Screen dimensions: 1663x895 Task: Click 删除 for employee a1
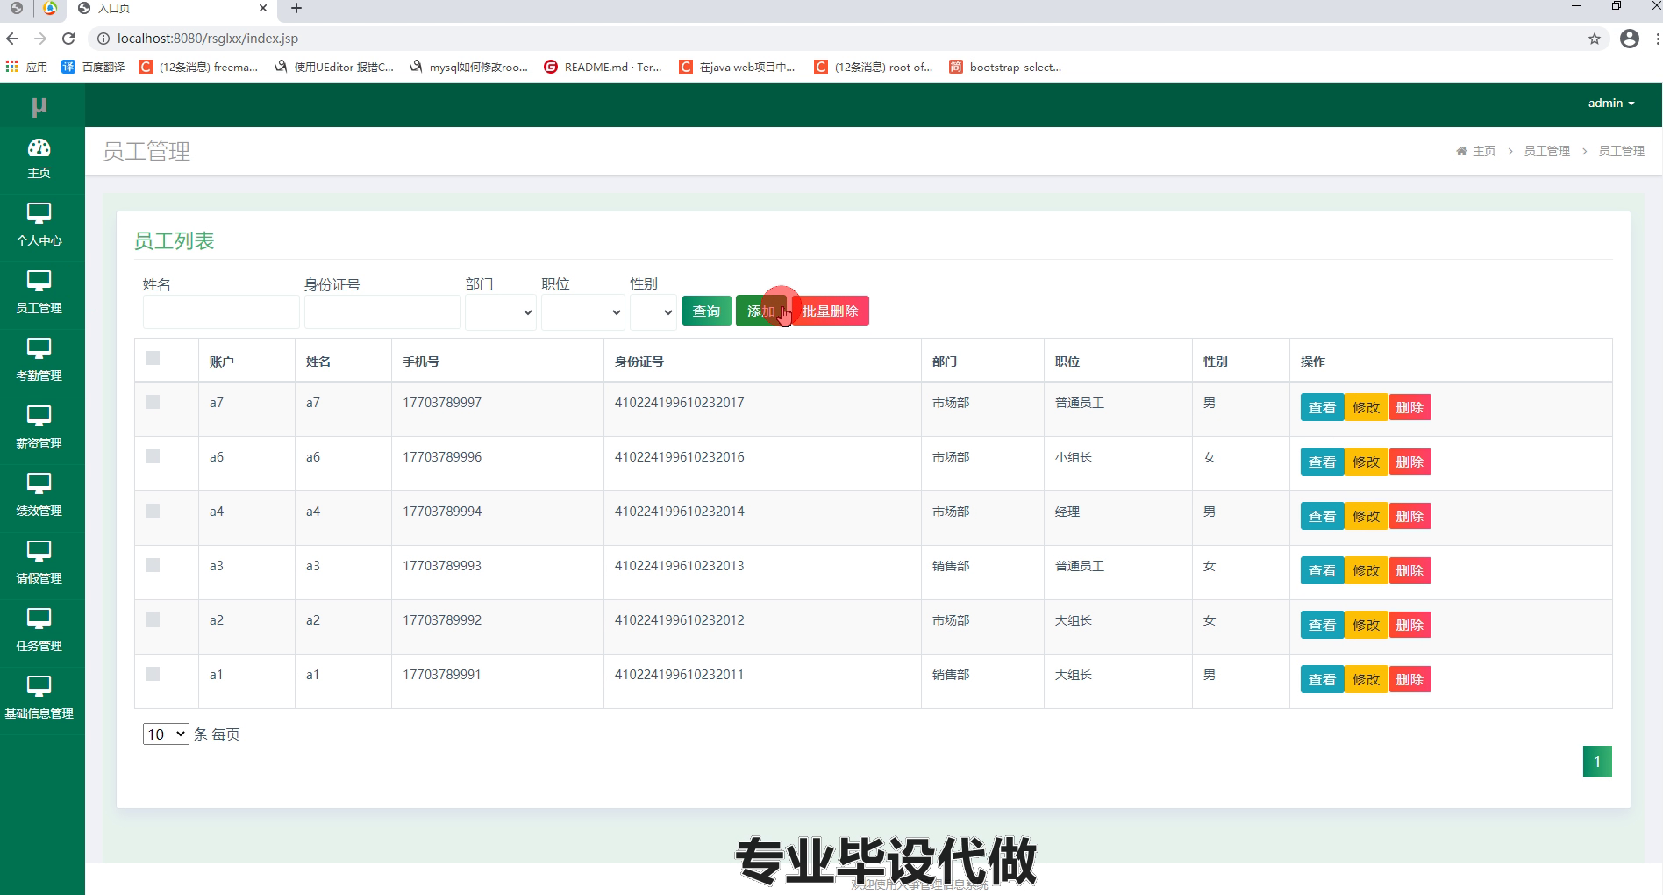point(1410,679)
